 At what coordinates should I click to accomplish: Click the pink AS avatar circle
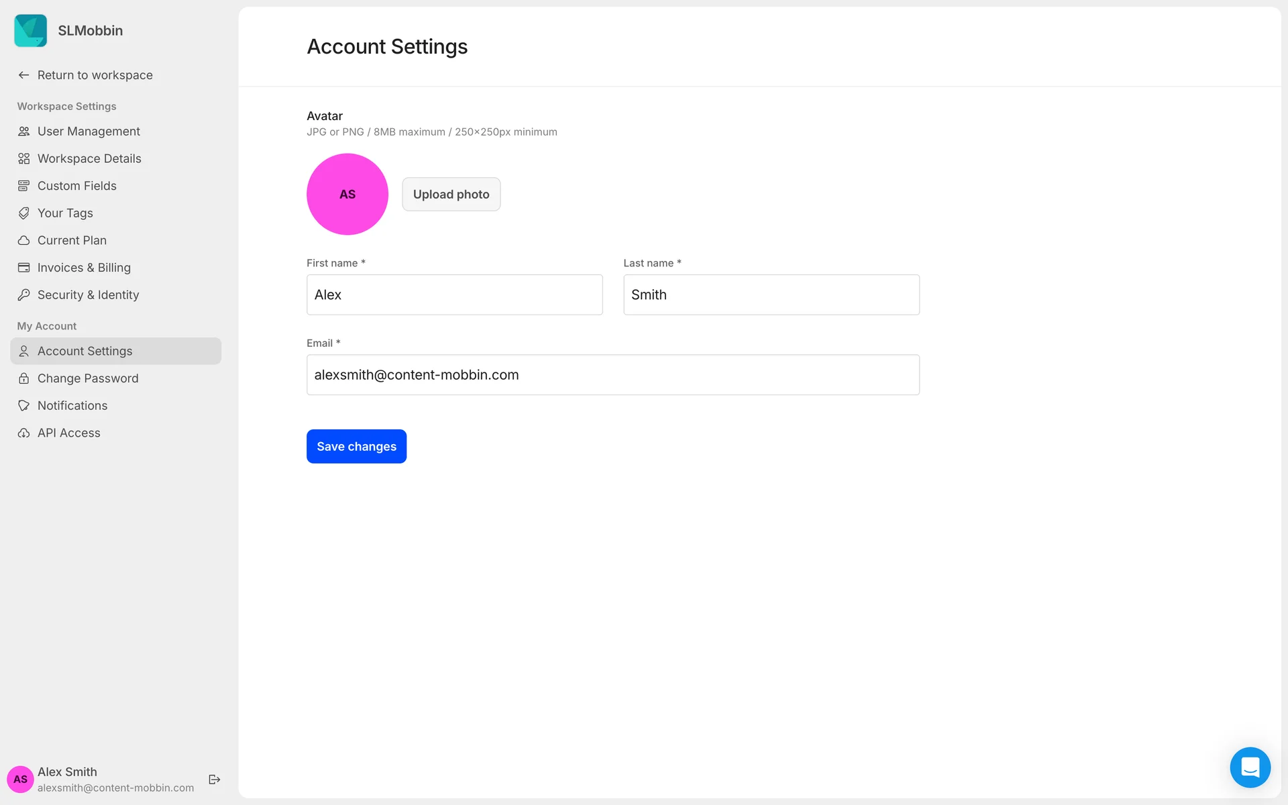pos(347,195)
